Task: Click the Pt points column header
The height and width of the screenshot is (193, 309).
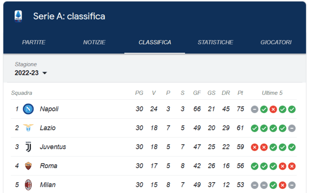Action: (x=240, y=93)
